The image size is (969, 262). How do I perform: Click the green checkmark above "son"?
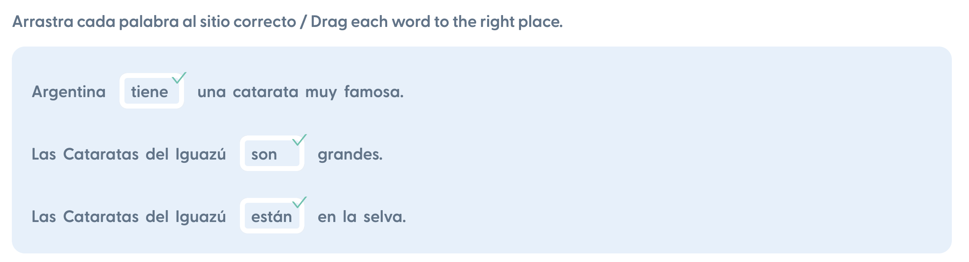(x=299, y=140)
